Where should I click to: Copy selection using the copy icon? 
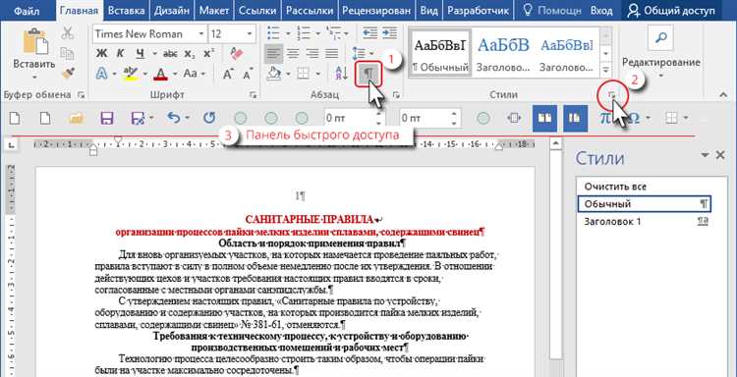(68, 53)
